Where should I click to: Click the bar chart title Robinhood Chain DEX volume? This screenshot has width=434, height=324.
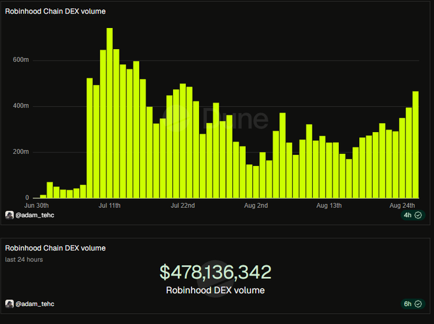click(x=56, y=11)
